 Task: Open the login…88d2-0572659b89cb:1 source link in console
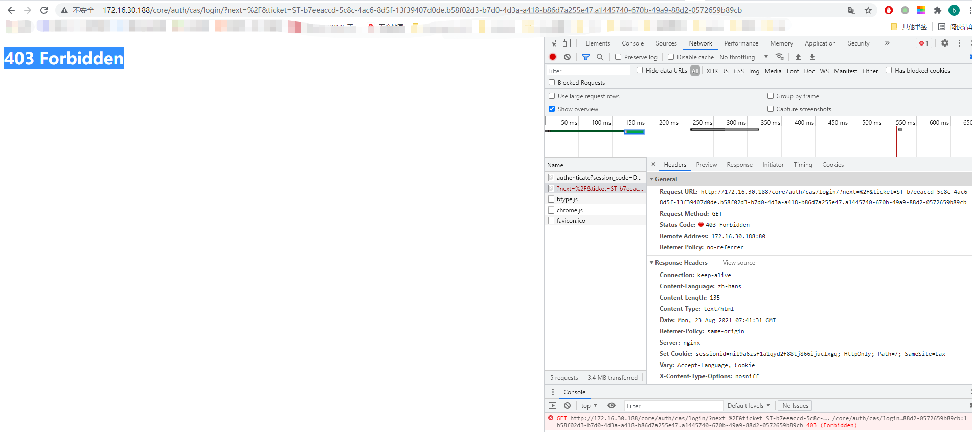[x=899, y=418]
